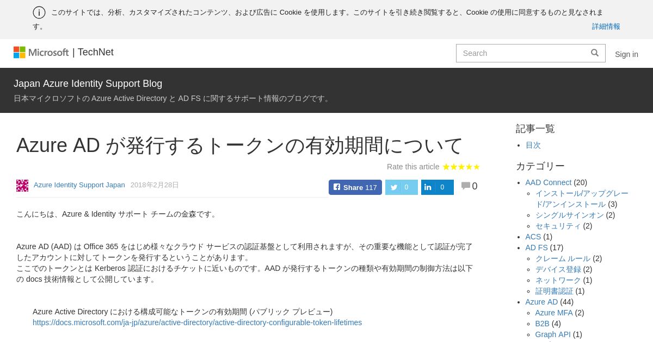653x342 pixels.
Task: Open the ネットワーク category
Action: [x=558, y=280]
